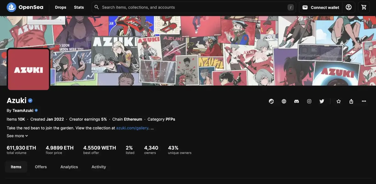The width and height of the screenshot is (376, 184).
Task: Click the OpenSea wordmark
Action: (x=31, y=7)
